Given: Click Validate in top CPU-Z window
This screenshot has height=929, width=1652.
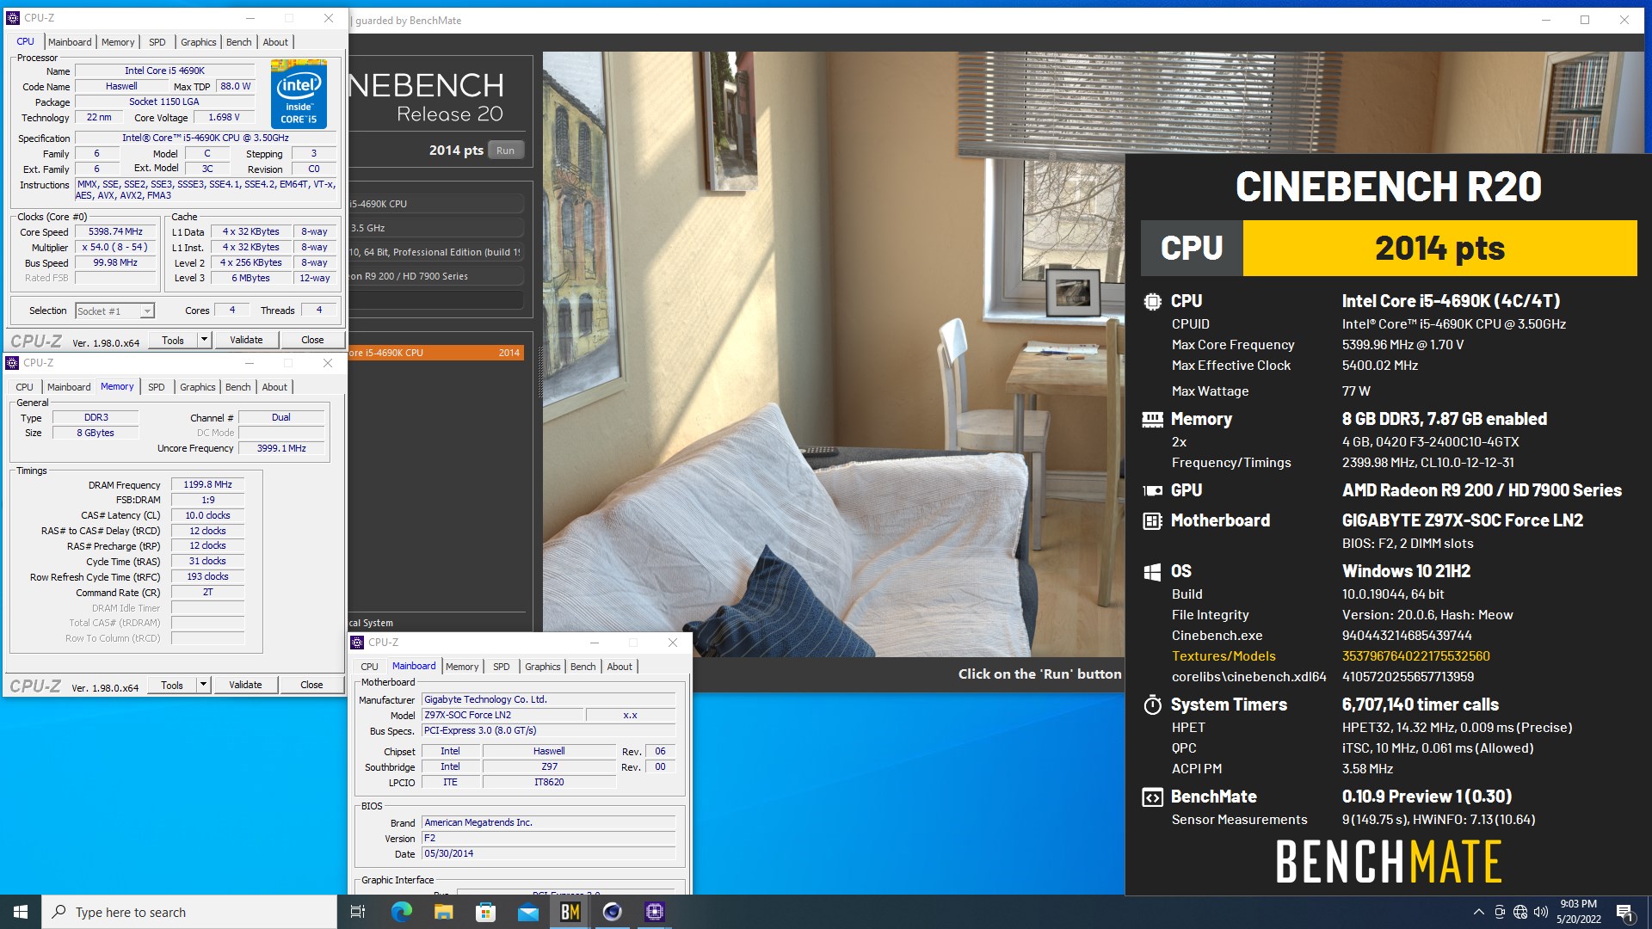Looking at the screenshot, I should (x=246, y=340).
